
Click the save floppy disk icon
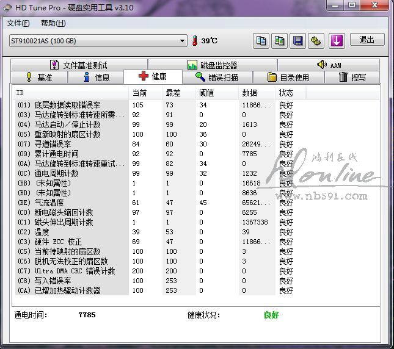coord(298,41)
